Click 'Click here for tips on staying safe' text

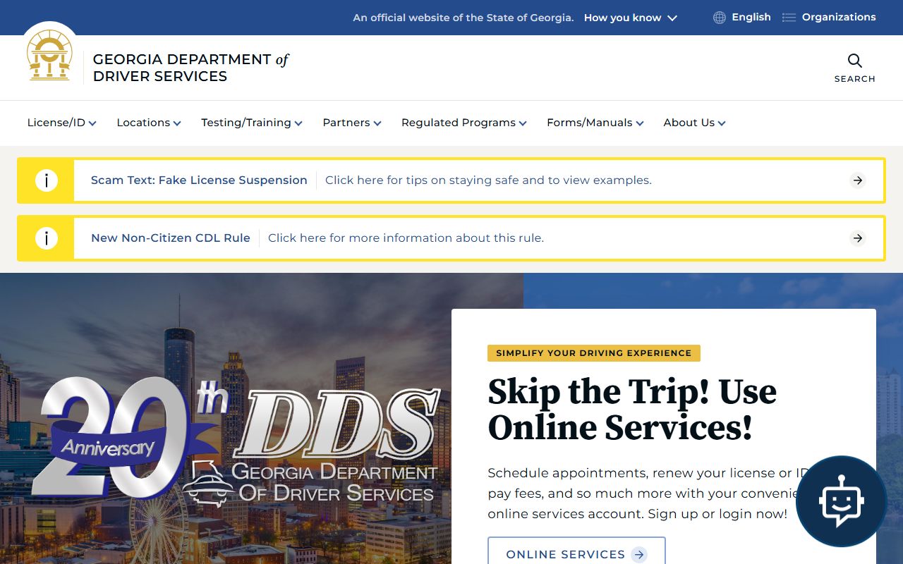(488, 180)
